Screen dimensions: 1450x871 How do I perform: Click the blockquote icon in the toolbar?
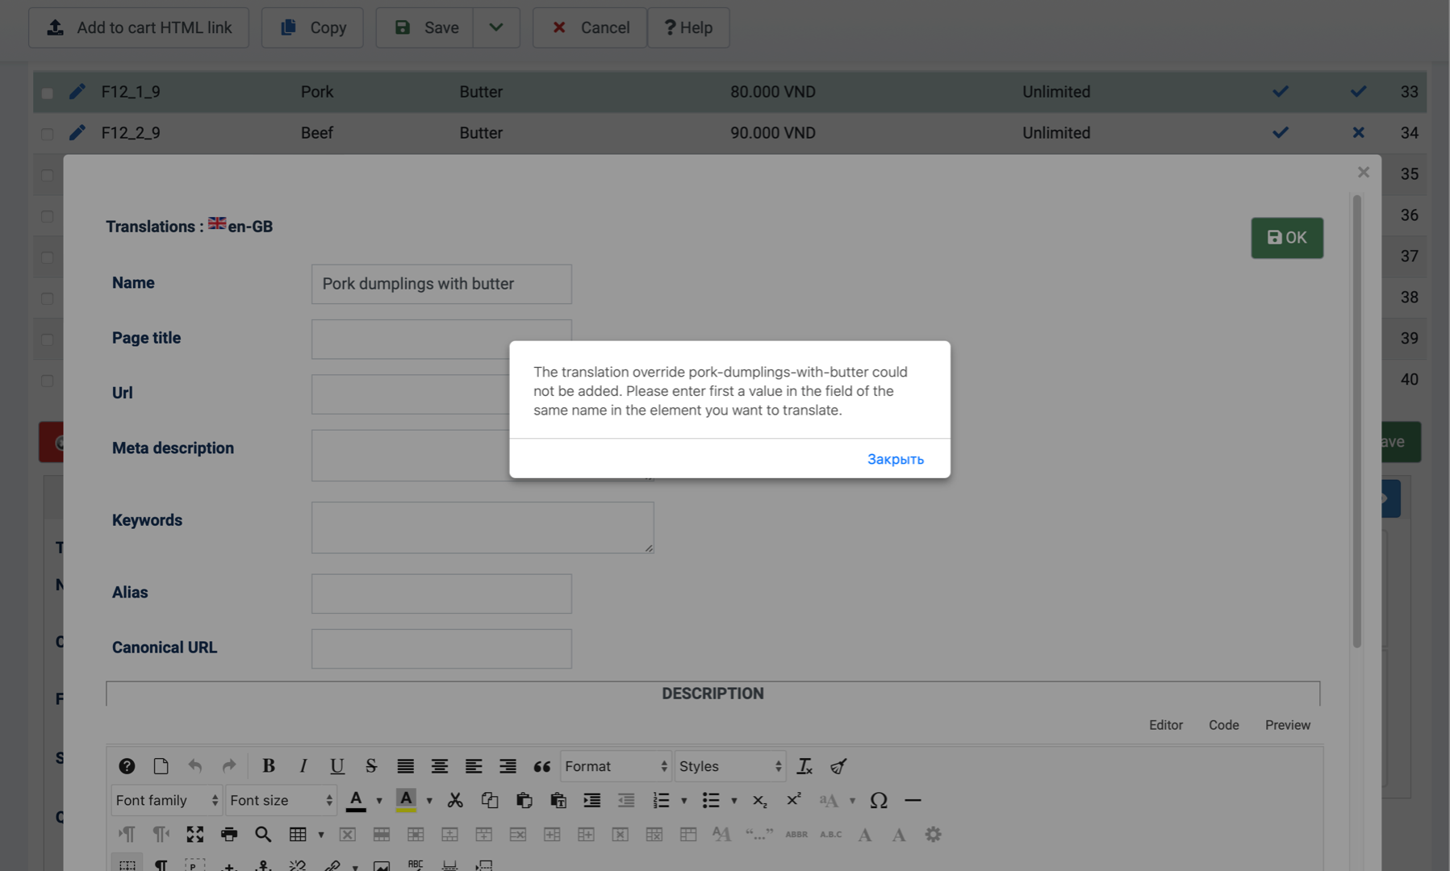(541, 766)
